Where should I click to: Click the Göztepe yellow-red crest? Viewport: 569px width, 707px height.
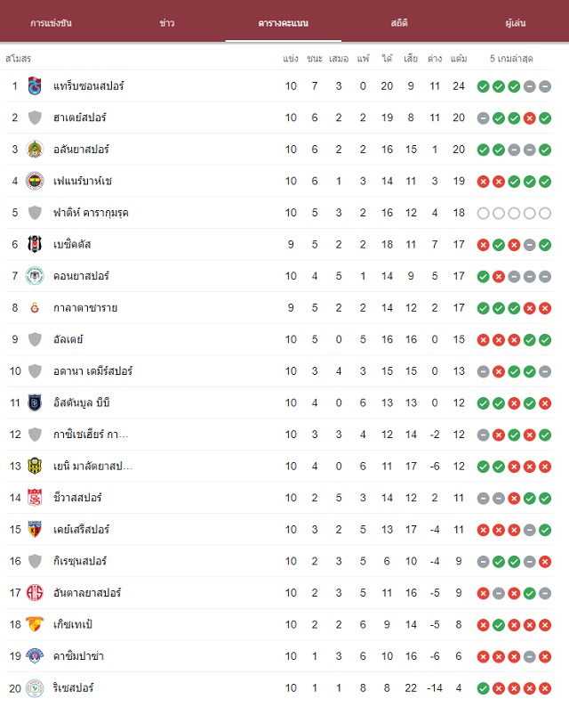(x=35, y=624)
